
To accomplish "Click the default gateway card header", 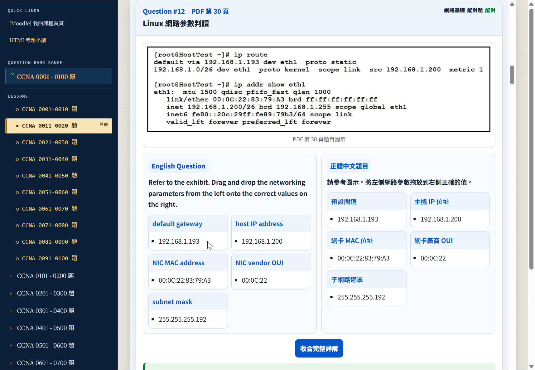I will pos(188,224).
